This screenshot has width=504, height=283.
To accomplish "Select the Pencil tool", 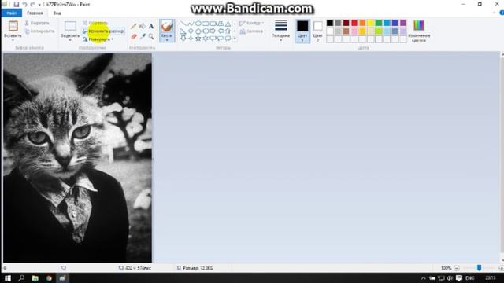I will coord(134,26).
